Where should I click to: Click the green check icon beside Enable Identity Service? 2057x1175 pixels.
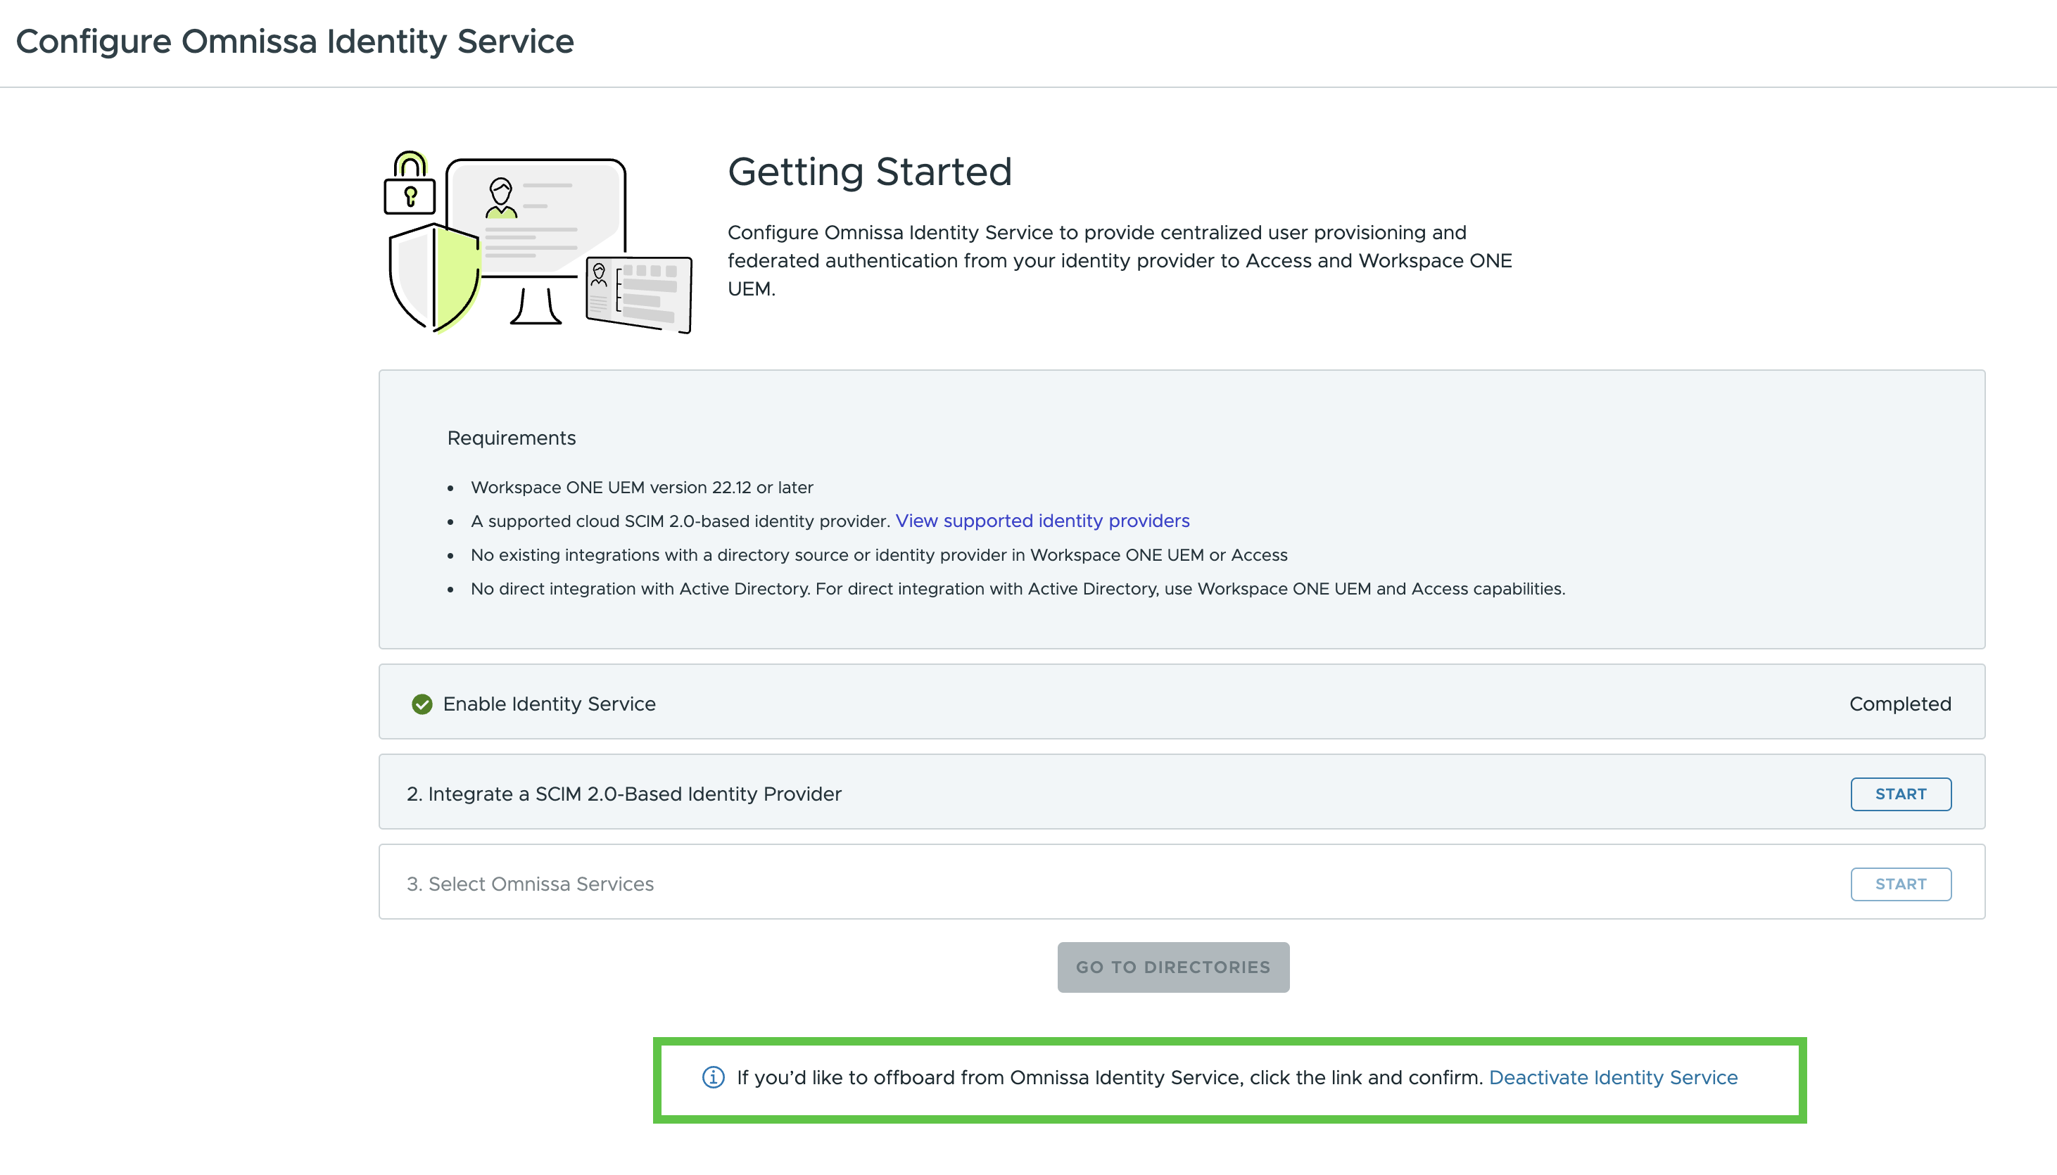point(422,704)
